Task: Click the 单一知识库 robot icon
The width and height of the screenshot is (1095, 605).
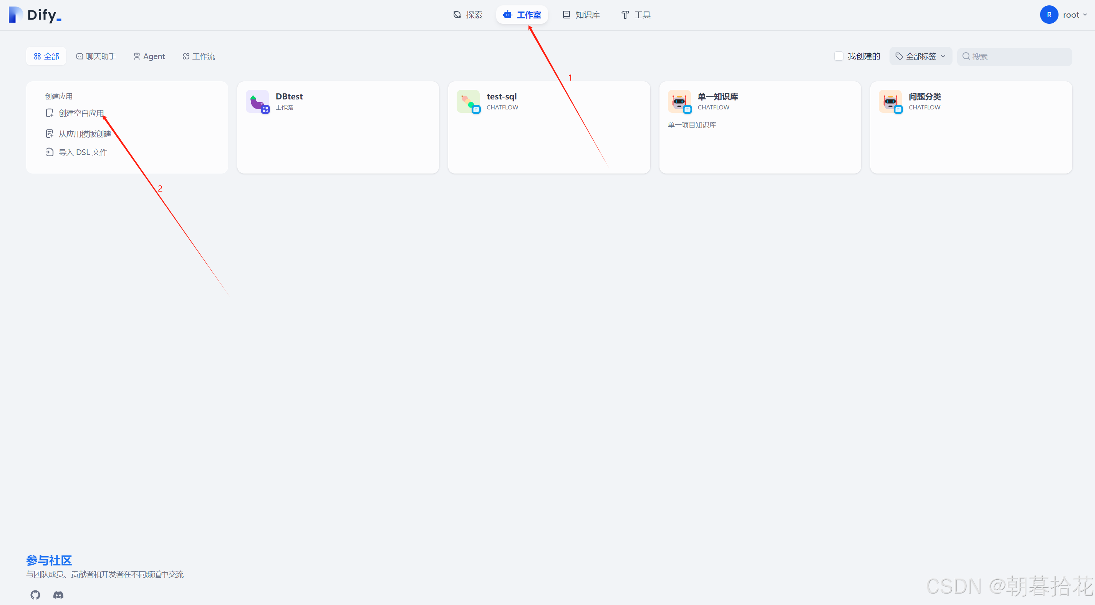Action: [679, 101]
